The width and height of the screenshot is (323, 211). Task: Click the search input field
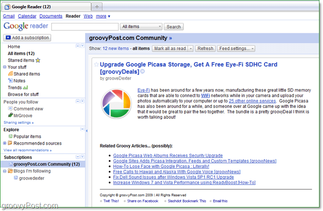point(85,27)
